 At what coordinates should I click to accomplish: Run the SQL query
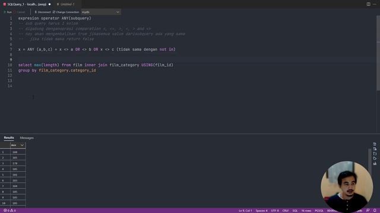tap(8, 12)
